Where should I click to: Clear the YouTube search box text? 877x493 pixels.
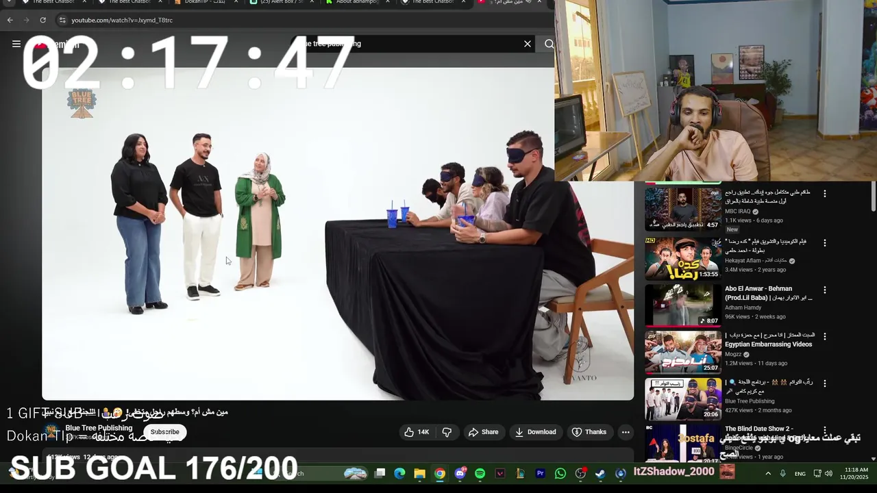(x=528, y=44)
